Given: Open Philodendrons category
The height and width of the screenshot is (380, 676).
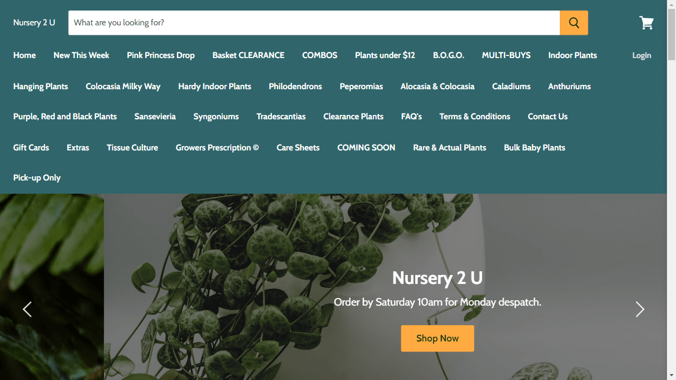Looking at the screenshot, I should (x=295, y=87).
